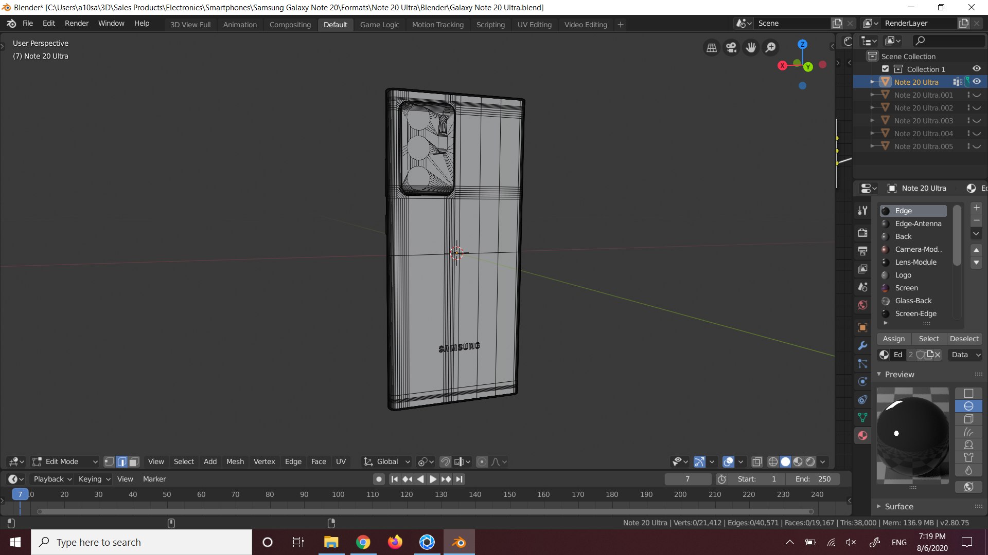Click the Assign button
Image resolution: width=988 pixels, height=555 pixels.
coord(894,339)
